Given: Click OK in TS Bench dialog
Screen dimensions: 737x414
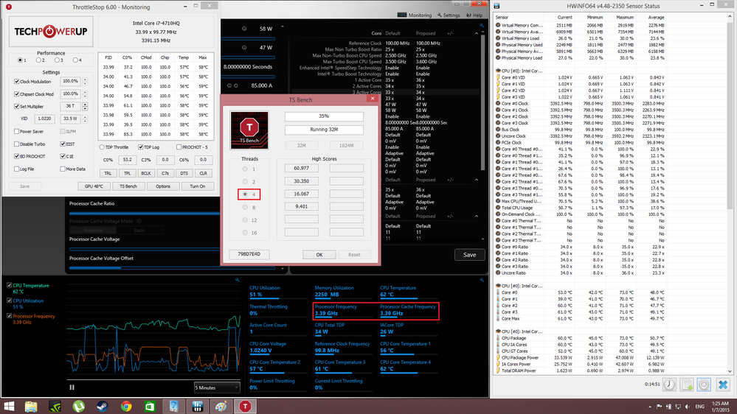Looking at the screenshot, I should (319, 255).
